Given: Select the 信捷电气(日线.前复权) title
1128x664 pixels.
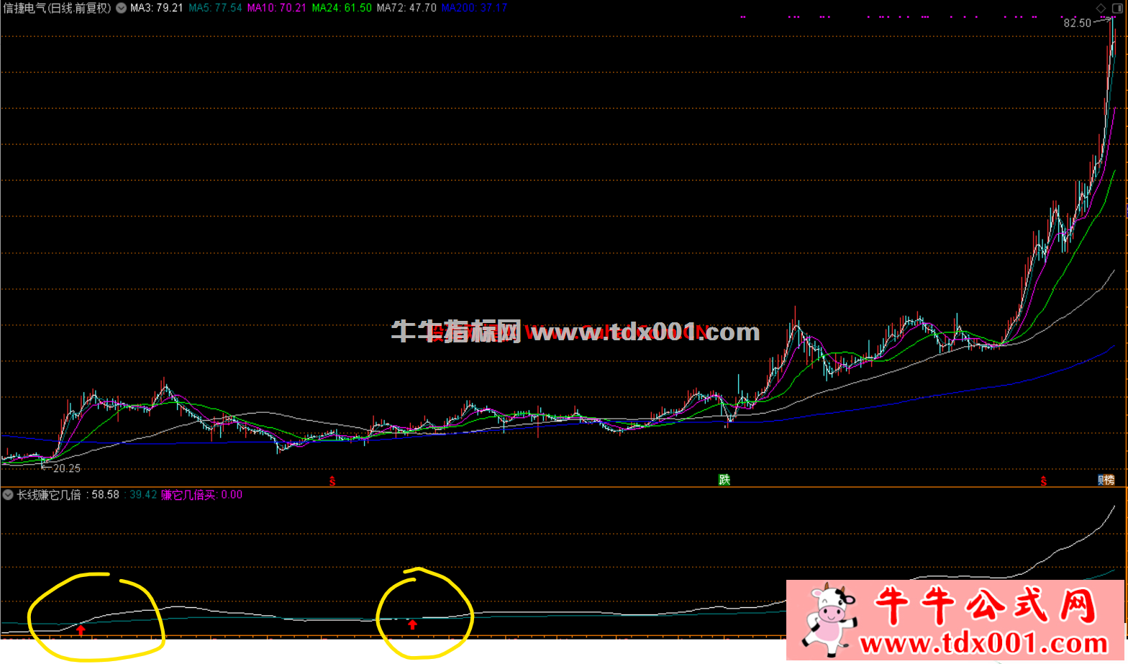Looking at the screenshot, I should tap(58, 8).
